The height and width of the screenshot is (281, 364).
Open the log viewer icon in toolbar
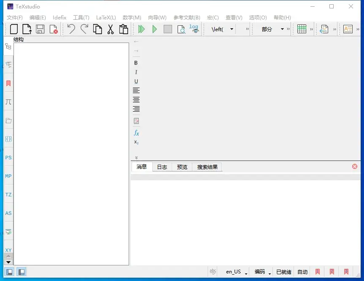193,29
